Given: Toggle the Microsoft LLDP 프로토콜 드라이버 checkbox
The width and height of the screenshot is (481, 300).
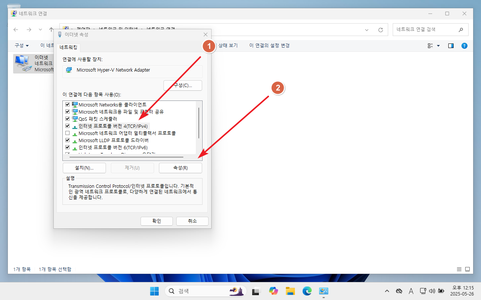Looking at the screenshot, I should (68, 140).
